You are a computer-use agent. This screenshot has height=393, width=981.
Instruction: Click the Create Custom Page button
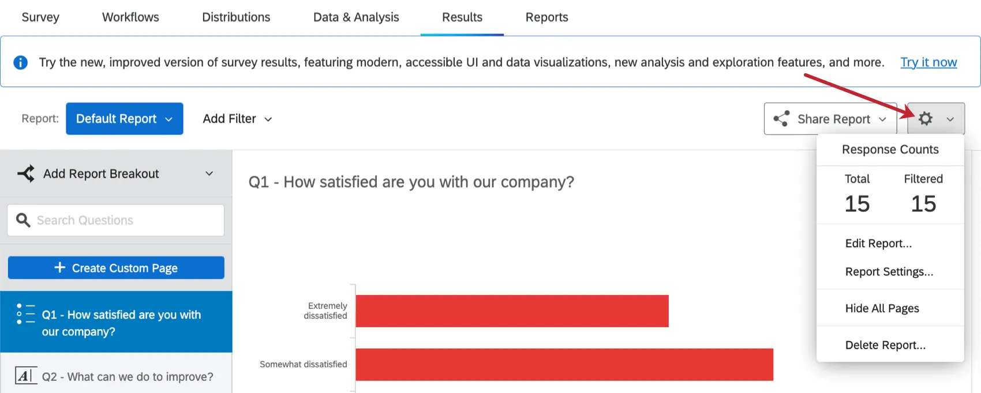[115, 267]
